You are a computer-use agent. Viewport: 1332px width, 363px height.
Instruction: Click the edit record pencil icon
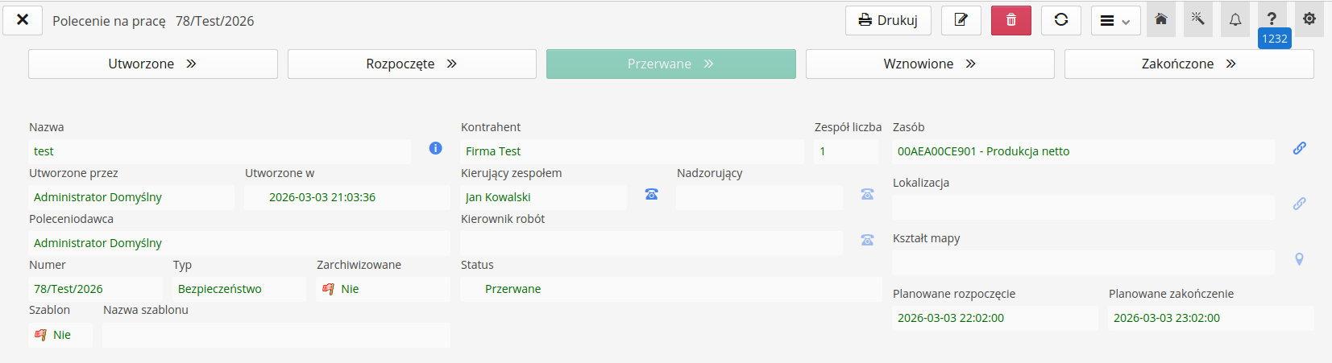tap(961, 20)
